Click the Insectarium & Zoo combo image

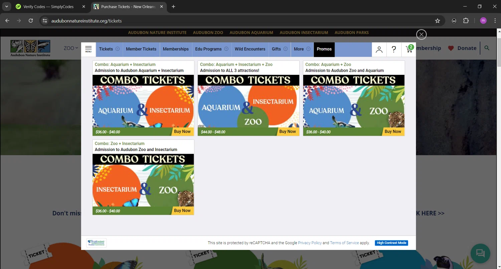click(x=143, y=180)
